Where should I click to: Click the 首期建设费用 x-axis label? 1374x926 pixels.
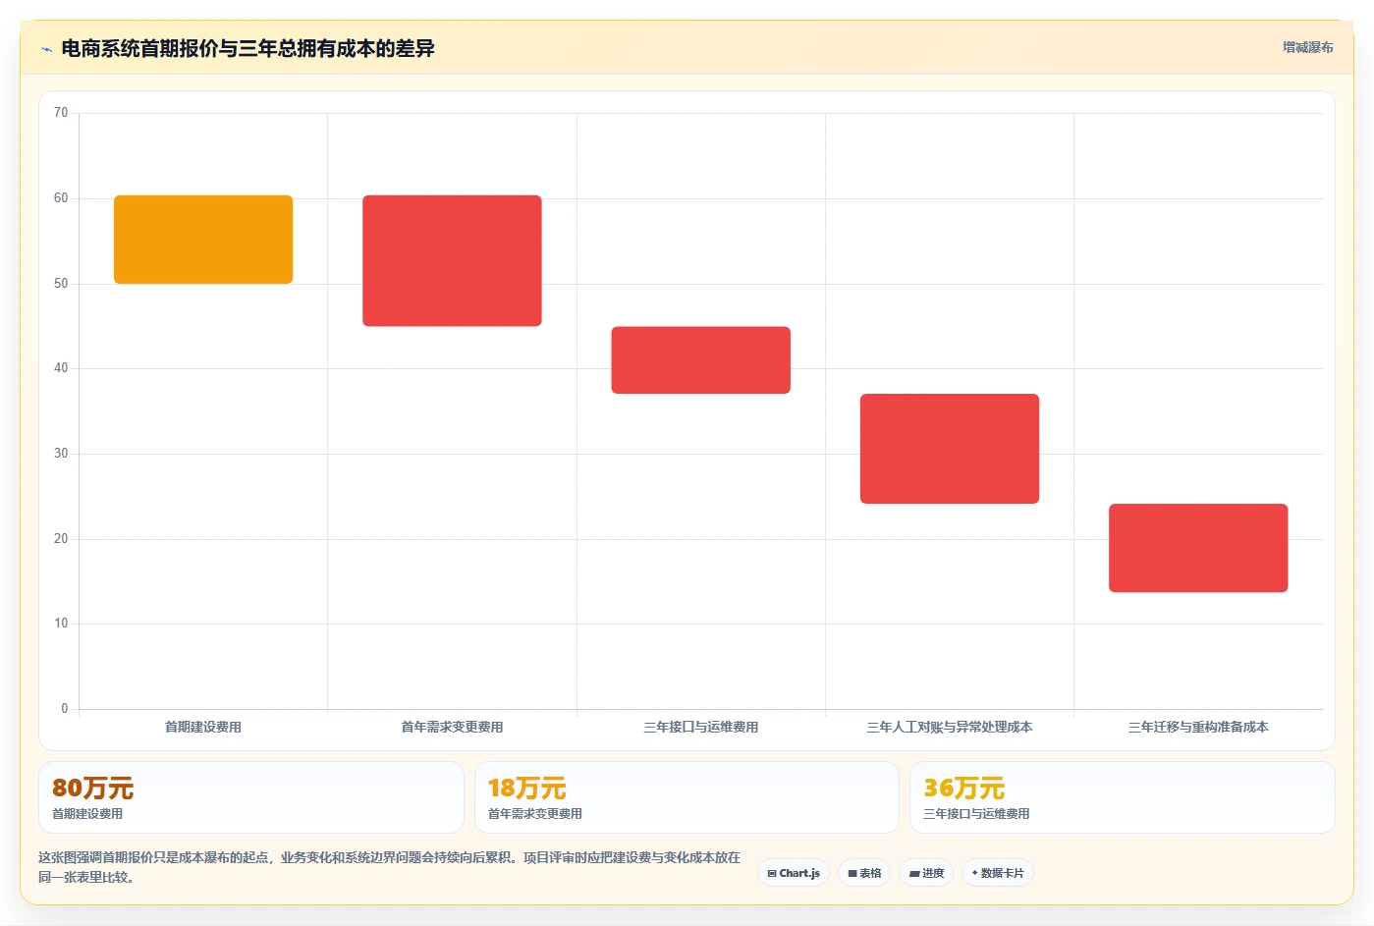[203, 728]
